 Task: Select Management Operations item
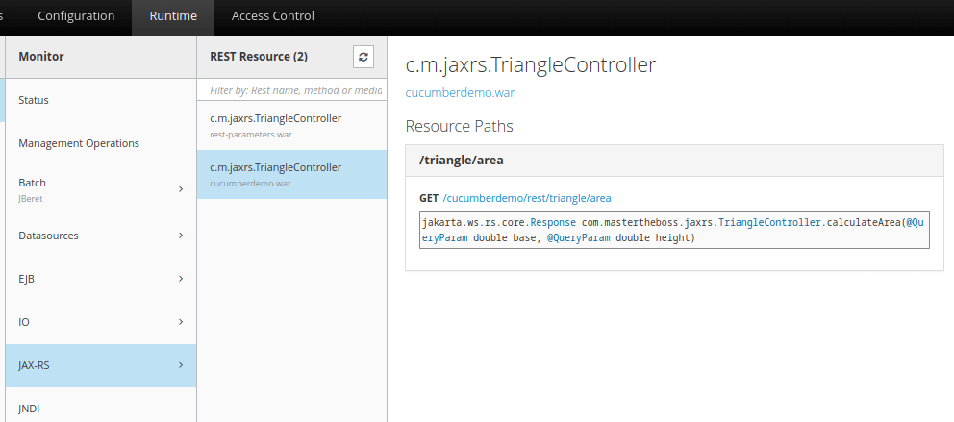pyautogui.click(x=101, y=143)
